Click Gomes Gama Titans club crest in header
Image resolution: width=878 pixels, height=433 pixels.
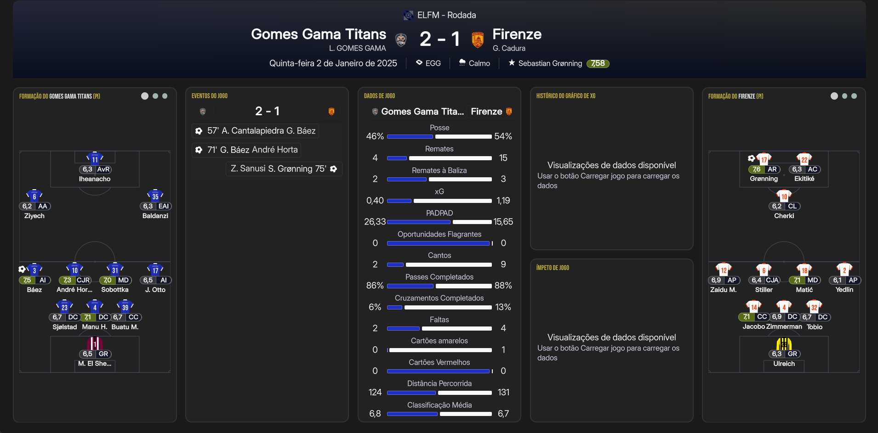coord(401,40)
